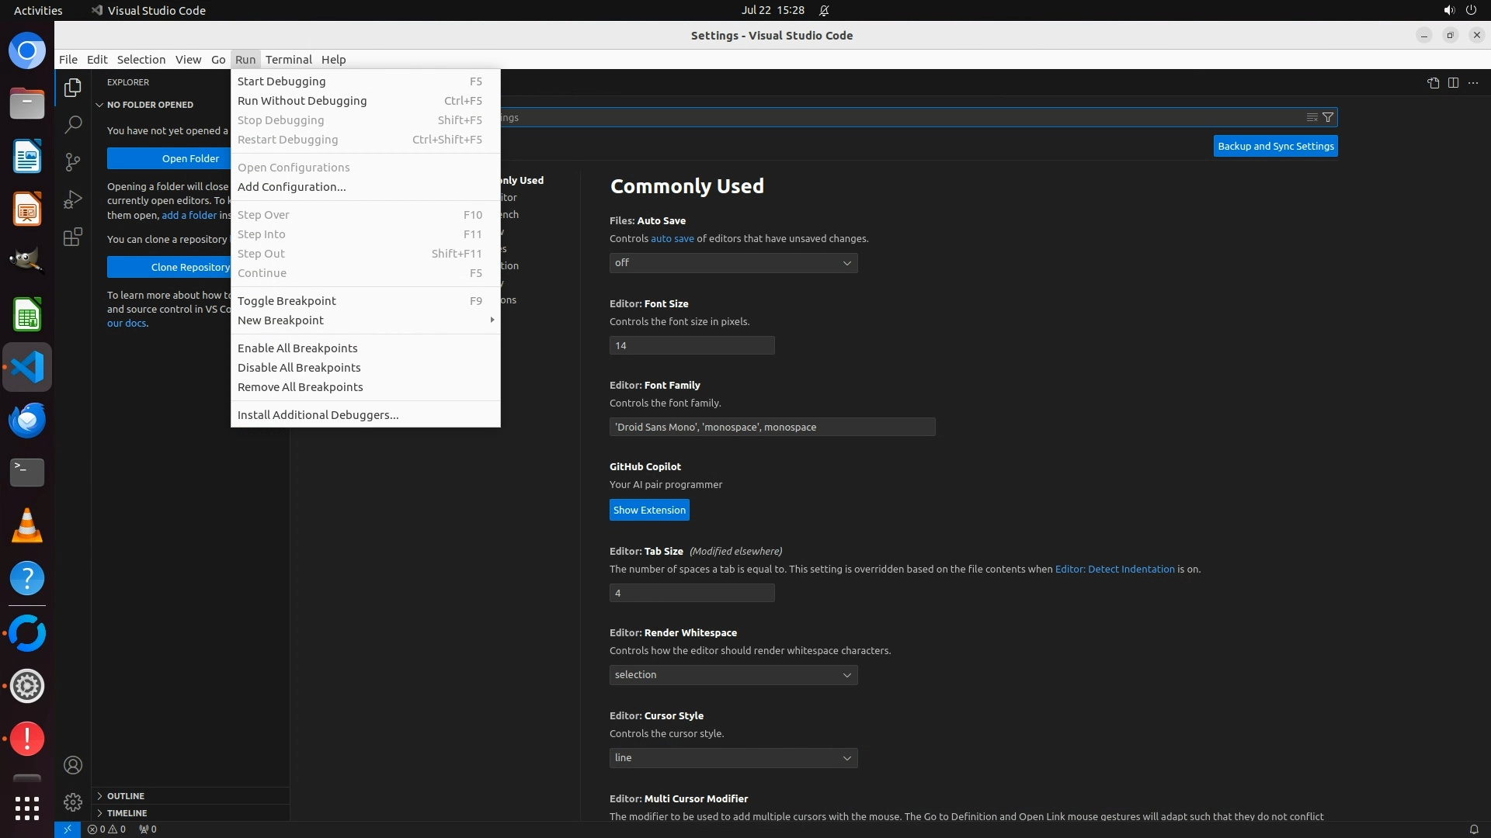Screen dimensions: 1491x838
Task: Click the Detect Indentation link
Action: pyautogui.click(x=1114, y=569)
